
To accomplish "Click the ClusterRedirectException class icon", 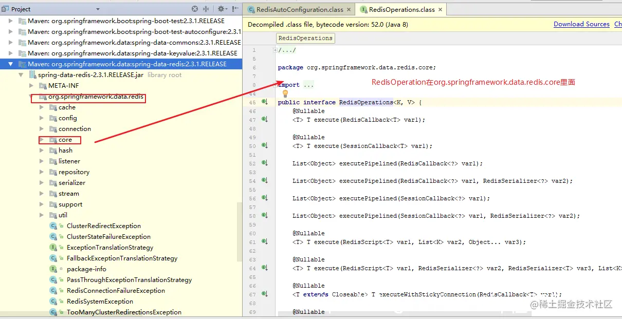I will [53, 226].
